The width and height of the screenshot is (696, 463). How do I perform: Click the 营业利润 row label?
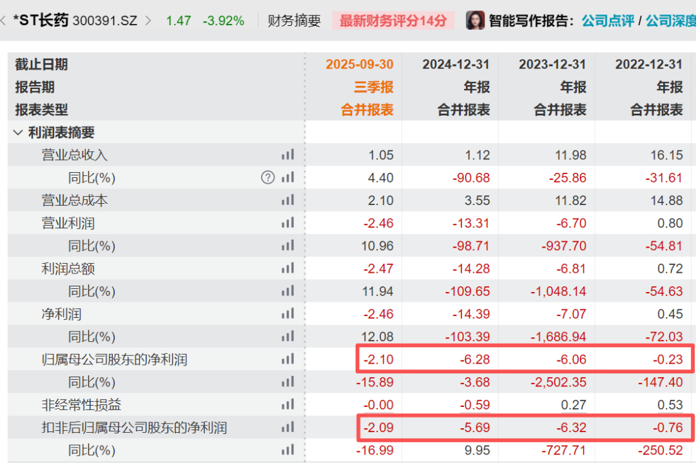click(x=68, y=222)
